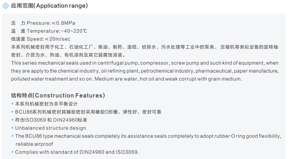
Task: Click the Unbalanced structure design text
Action: coord(50,128)
